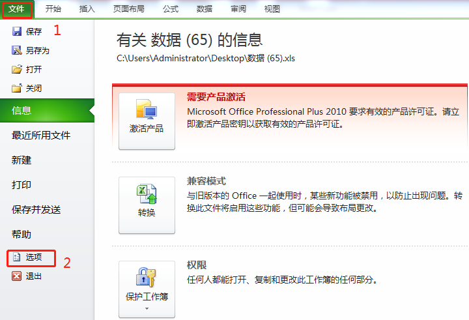Click the Protect Workbook (保护工作簿) button label
This screenshot has width=469, height=320.
coord(147,297)
